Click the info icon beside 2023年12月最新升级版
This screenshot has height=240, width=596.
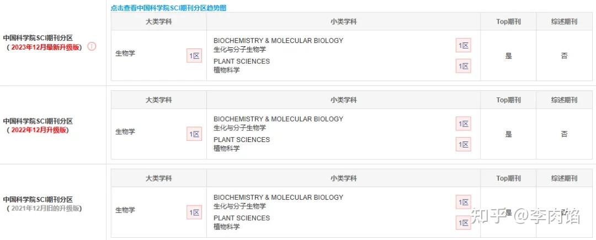92,47
